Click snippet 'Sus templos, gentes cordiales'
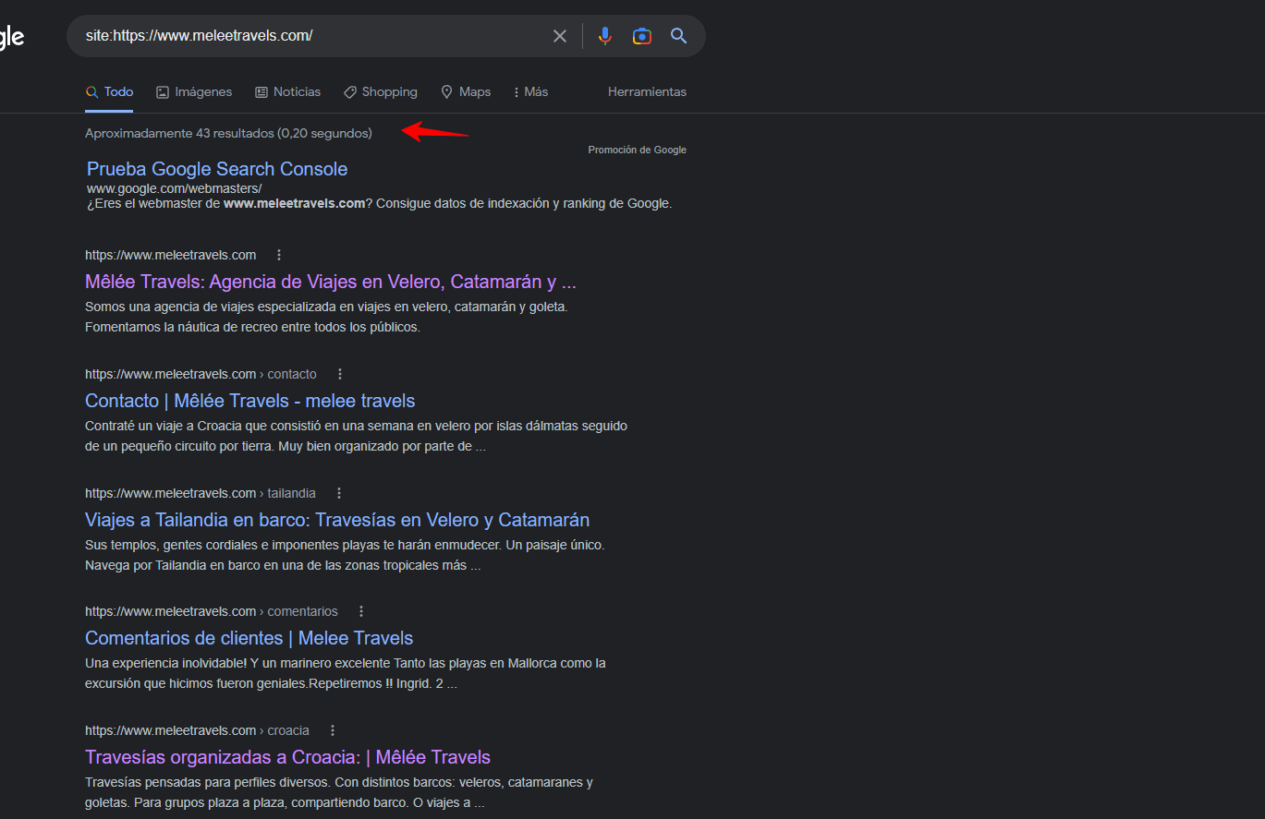The image size is (1265, 819). (345, 555)
